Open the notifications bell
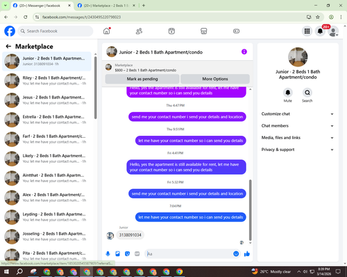Image resolution: width=347 pixels, height=277 pixels. click(320, 31)
